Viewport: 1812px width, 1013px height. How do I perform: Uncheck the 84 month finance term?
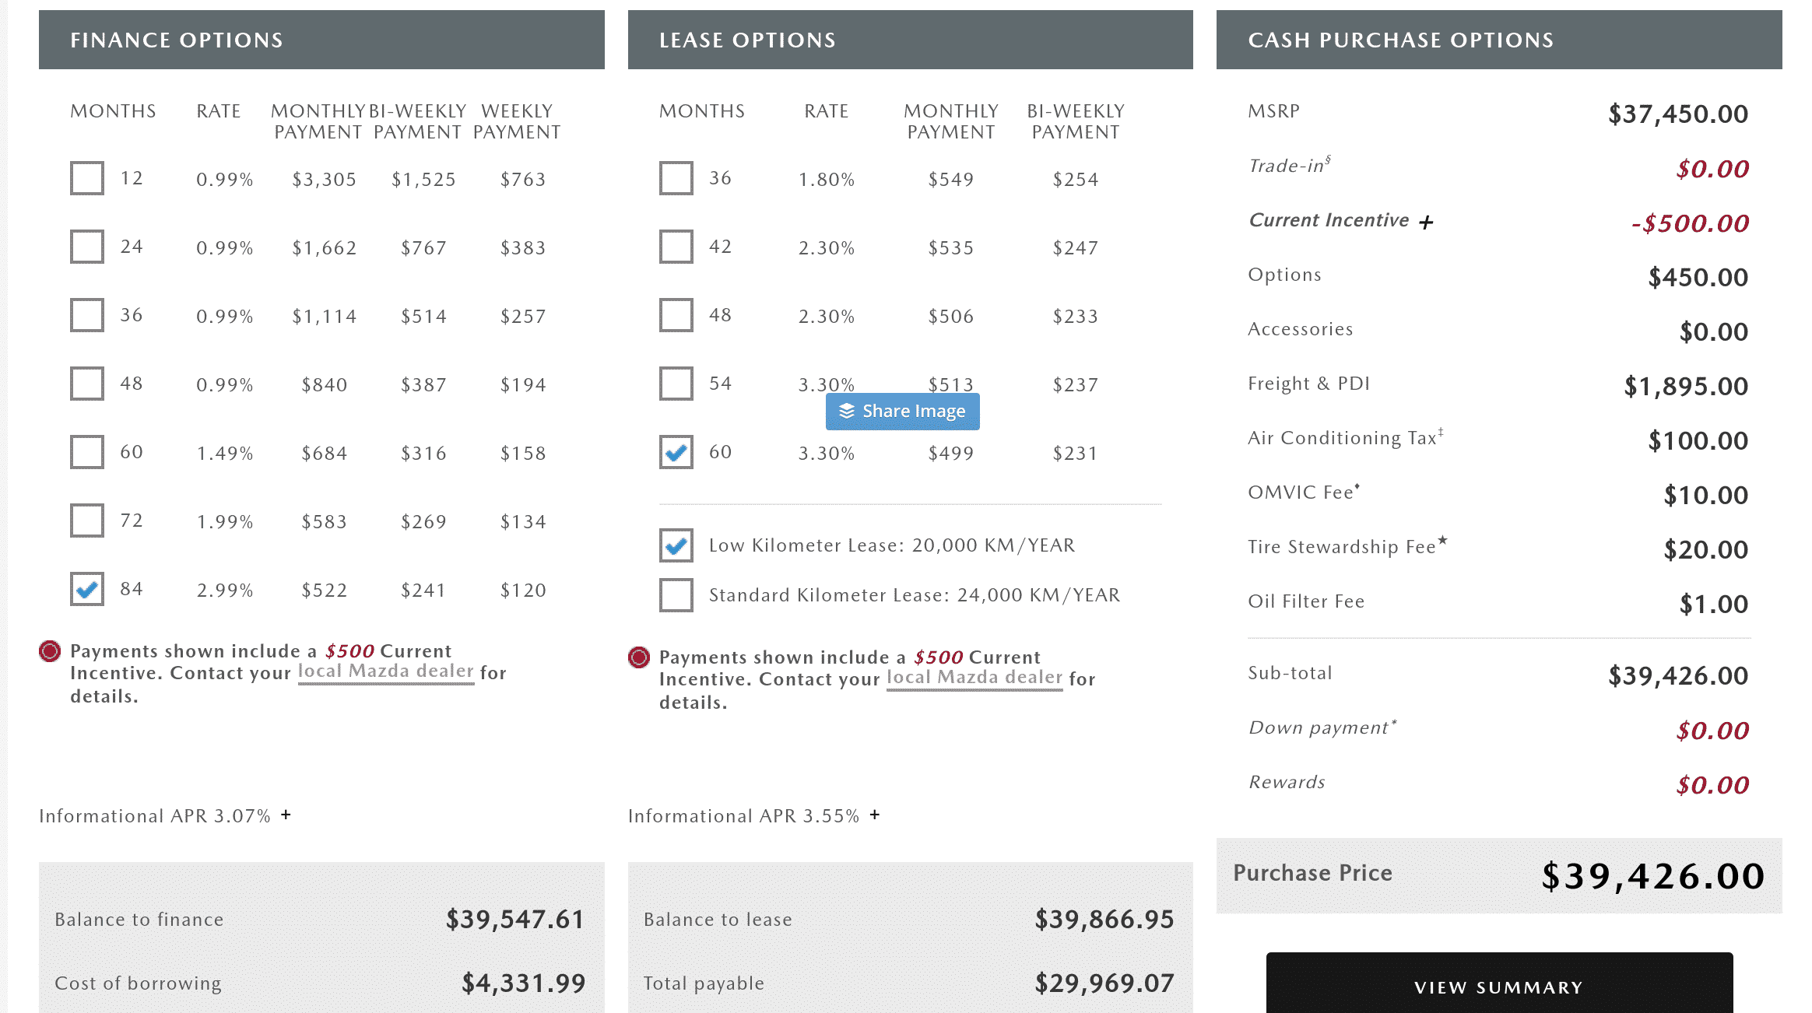click(x=87, y=589)
